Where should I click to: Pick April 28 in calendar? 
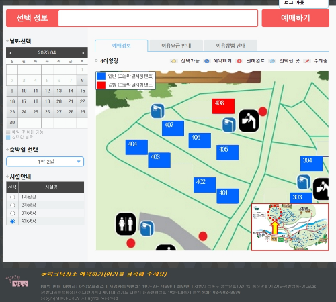click(x=71, y=112)
